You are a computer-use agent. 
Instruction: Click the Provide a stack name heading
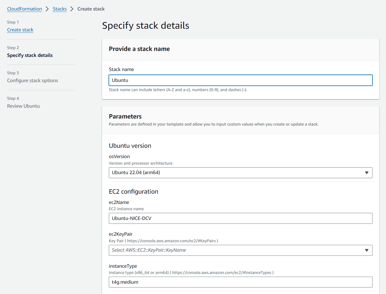[139, 49]
